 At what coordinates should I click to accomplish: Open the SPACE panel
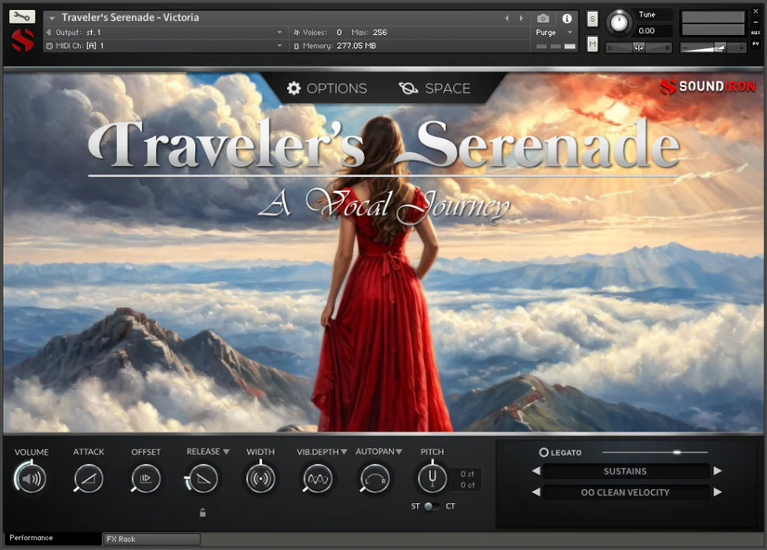[435, 88]
